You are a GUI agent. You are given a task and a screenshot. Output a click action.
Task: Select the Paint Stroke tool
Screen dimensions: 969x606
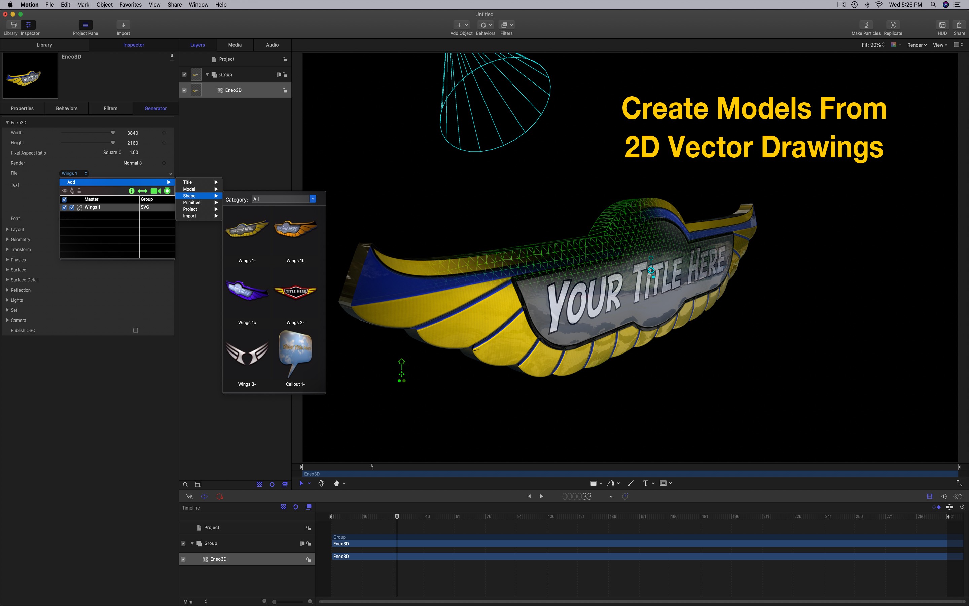tap(631, 483)
